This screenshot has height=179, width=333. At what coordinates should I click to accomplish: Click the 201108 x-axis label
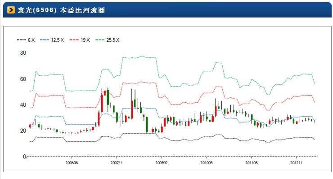coord(252,163)
